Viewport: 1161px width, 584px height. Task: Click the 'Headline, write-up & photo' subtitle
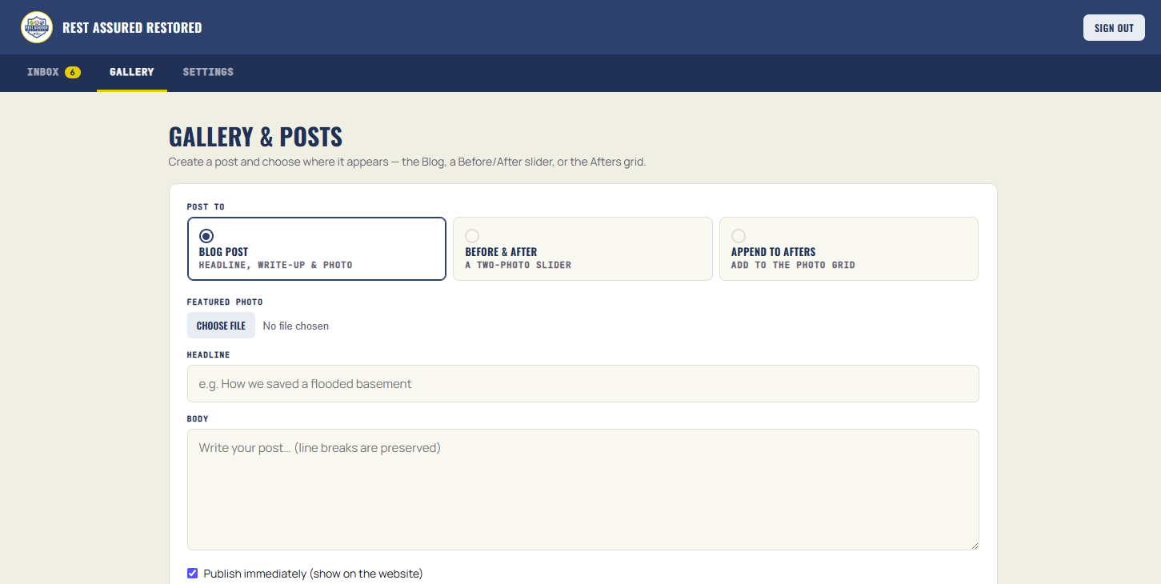coord(276,265)
